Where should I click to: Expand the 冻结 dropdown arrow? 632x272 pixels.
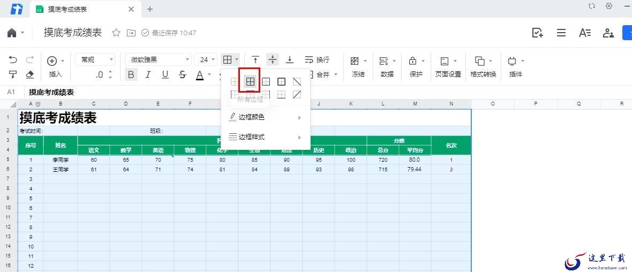coord(365,61)
